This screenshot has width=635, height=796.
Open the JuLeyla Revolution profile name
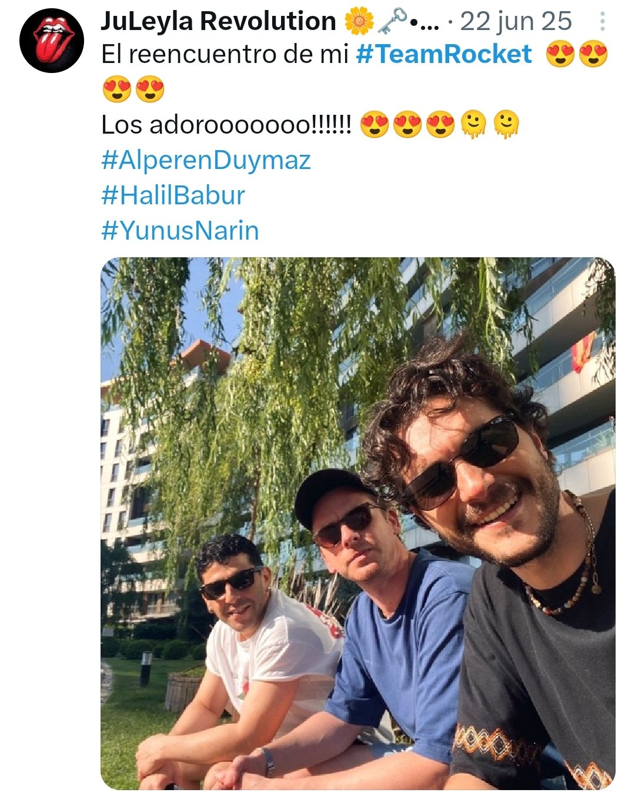pos(219,21)
